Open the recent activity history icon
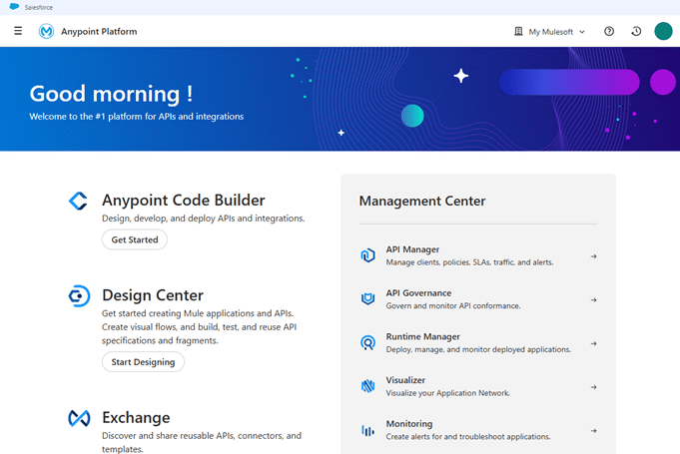The height and width of the screenshot is (454, 680). (636, 31)
